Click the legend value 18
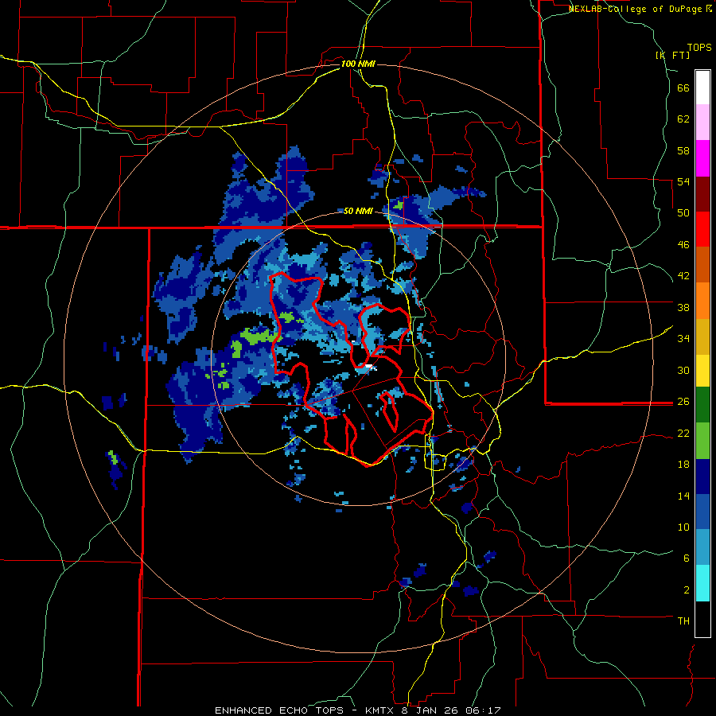The height and width of the screenshot is (716, 716). [x=683, y=465]
